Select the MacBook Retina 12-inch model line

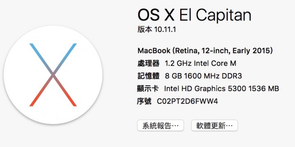[205, 51]
